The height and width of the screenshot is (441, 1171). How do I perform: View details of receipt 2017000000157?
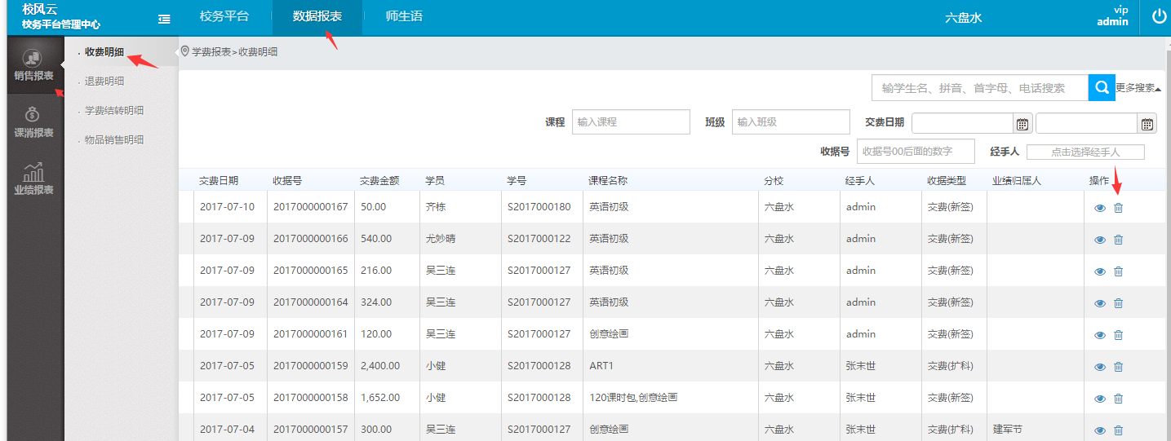pyautogui.click(x=1100, y=430)
